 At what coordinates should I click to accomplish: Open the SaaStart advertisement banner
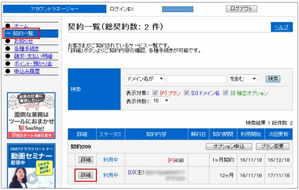tap(31, 116)
